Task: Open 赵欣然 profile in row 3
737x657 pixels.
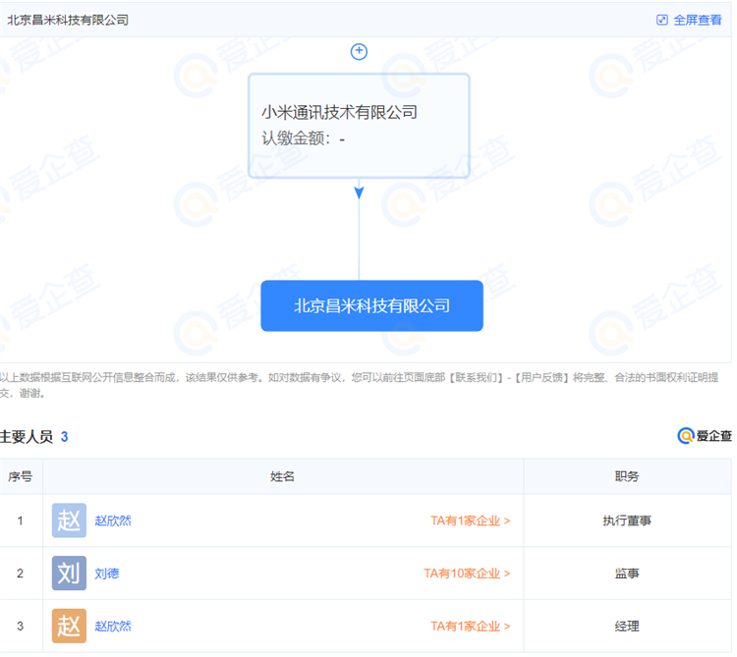Action: tap(113, 626)
